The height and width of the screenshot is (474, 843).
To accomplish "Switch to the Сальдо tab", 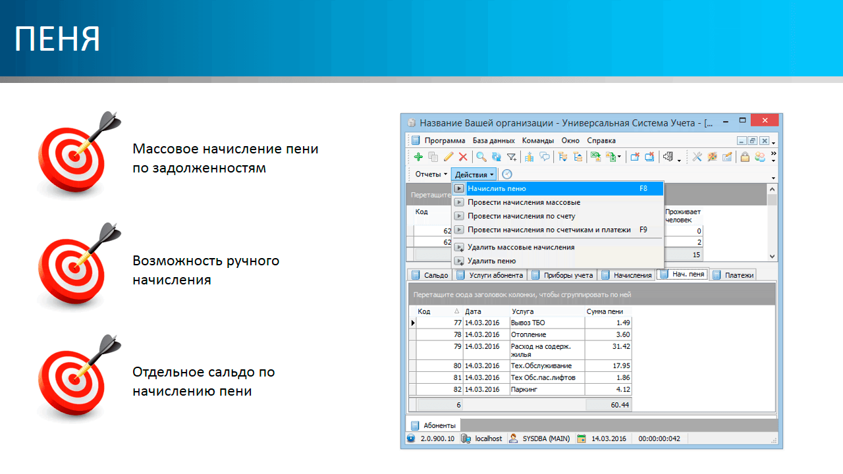I will (430, 275).
